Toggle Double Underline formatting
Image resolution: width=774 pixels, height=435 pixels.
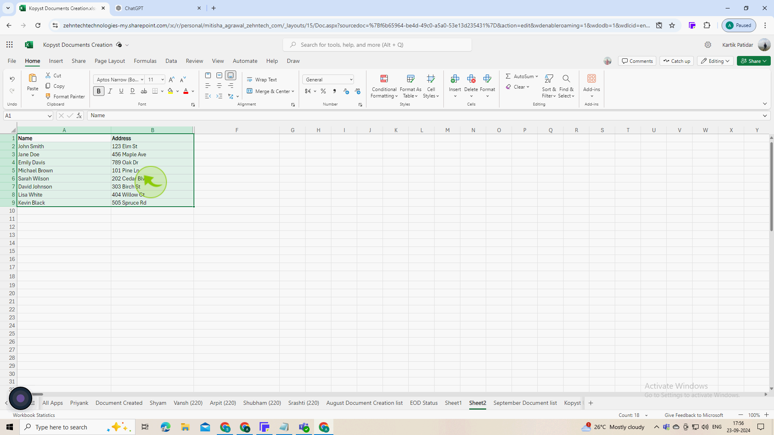pos(133,91)
